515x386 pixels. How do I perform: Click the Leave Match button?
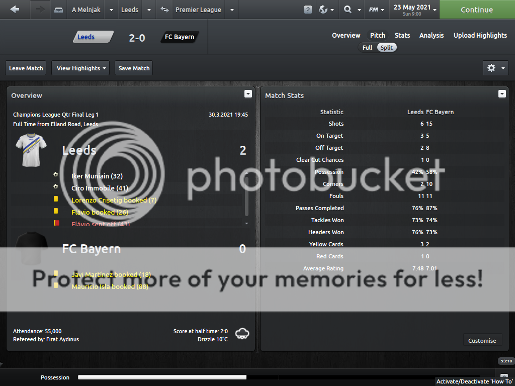coord(26,68)
